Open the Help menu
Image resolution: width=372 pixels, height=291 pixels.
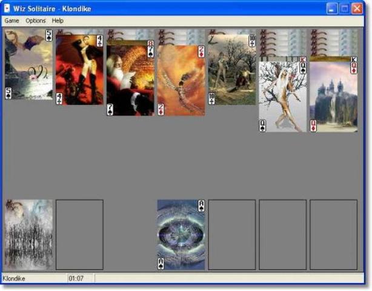point(58,21)
